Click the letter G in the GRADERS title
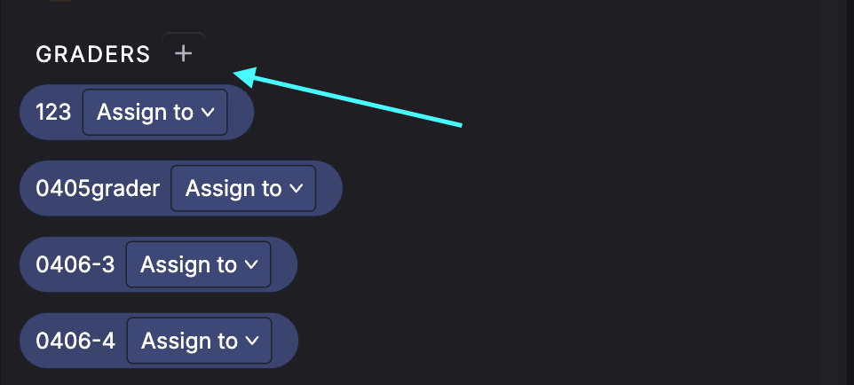Image resolution: width=854 pixels, height=385 pixels. 43,55
